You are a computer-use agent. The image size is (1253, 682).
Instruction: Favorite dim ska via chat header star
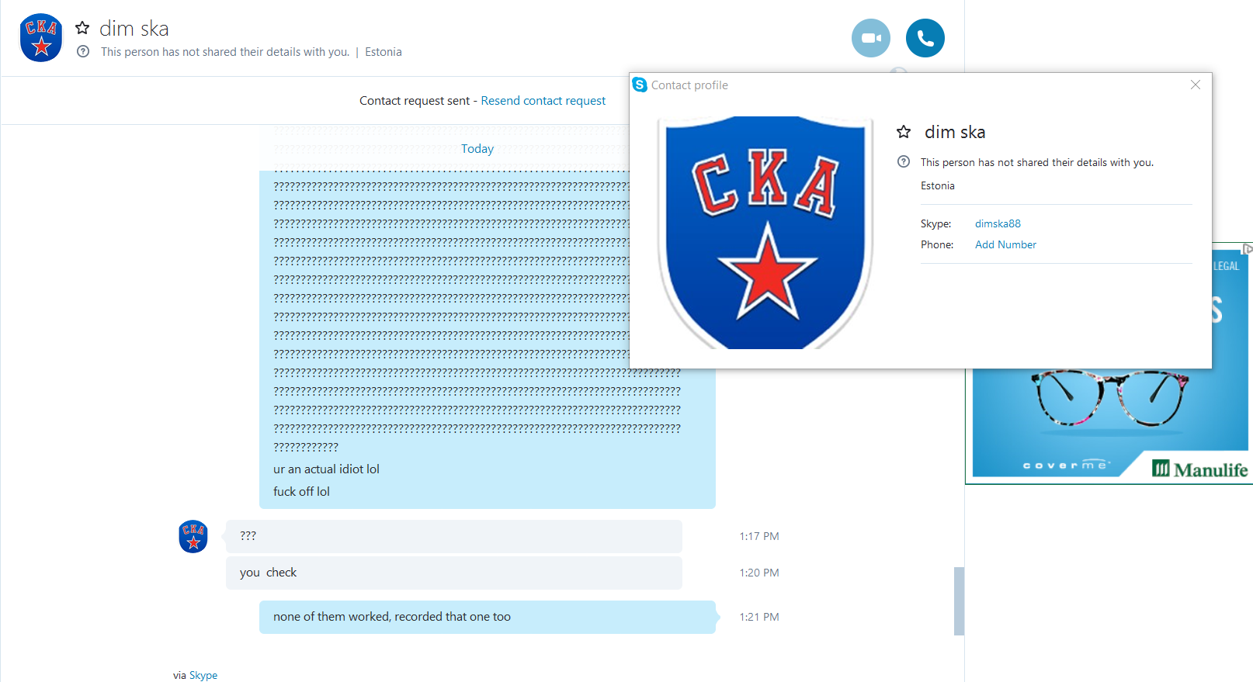click(82, 28)
